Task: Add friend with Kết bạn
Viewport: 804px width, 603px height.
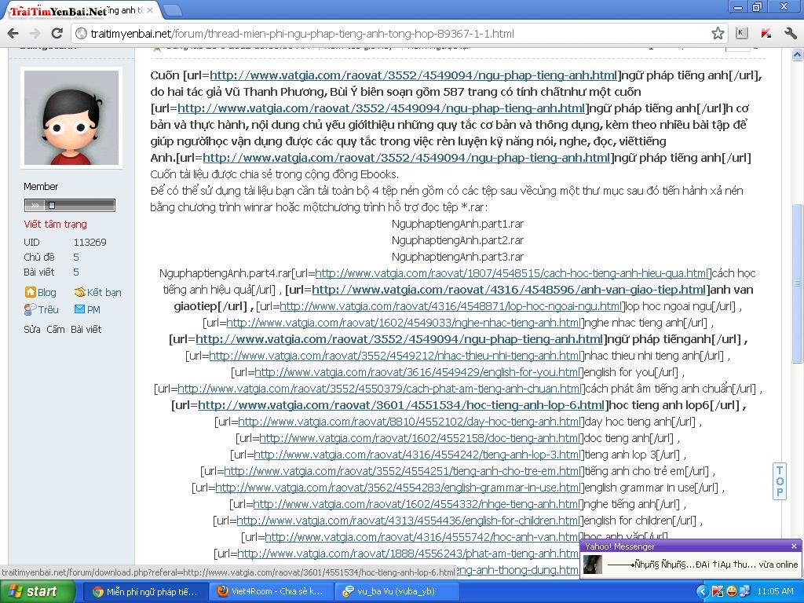Action: (x=98, y=292)
